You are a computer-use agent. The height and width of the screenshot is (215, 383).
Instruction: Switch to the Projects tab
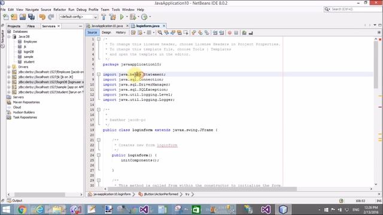click(14, 26)
